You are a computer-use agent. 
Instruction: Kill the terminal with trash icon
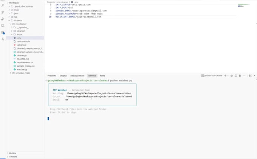[x=240, y=76]
